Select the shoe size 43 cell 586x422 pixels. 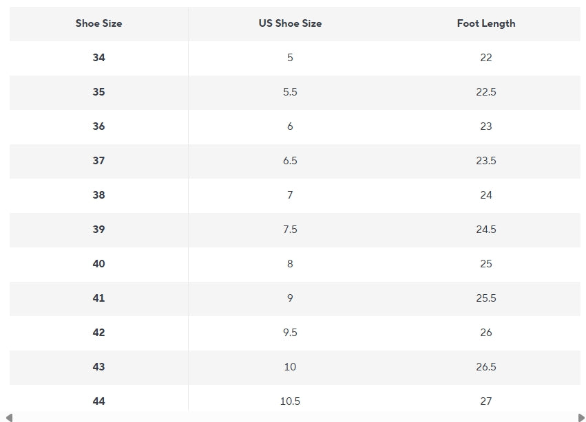98,367
